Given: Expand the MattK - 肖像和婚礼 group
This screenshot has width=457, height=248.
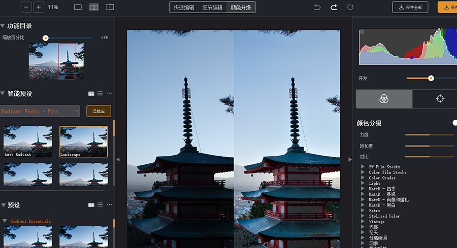Looking at the screenshot, I should tap(363, 200).
